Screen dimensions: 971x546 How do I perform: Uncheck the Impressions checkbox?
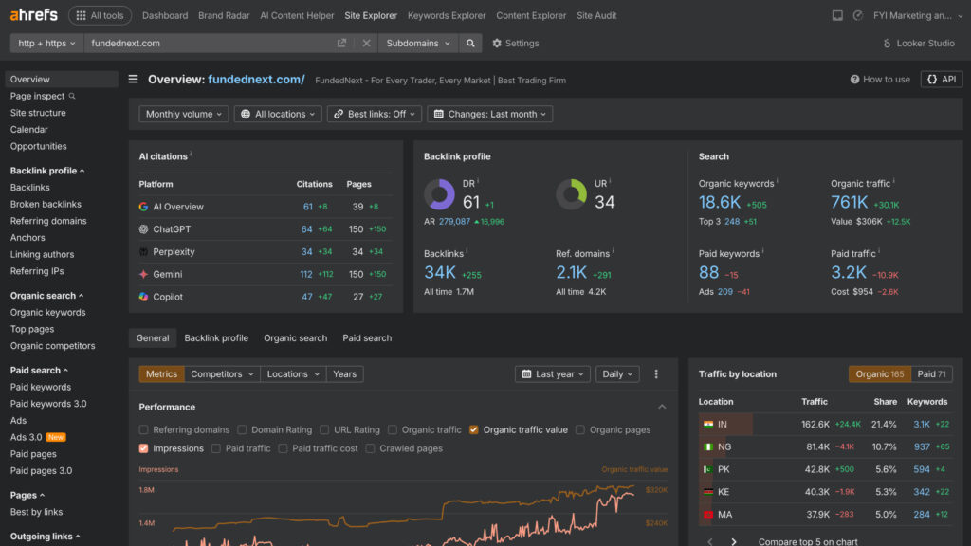[144, 448]
